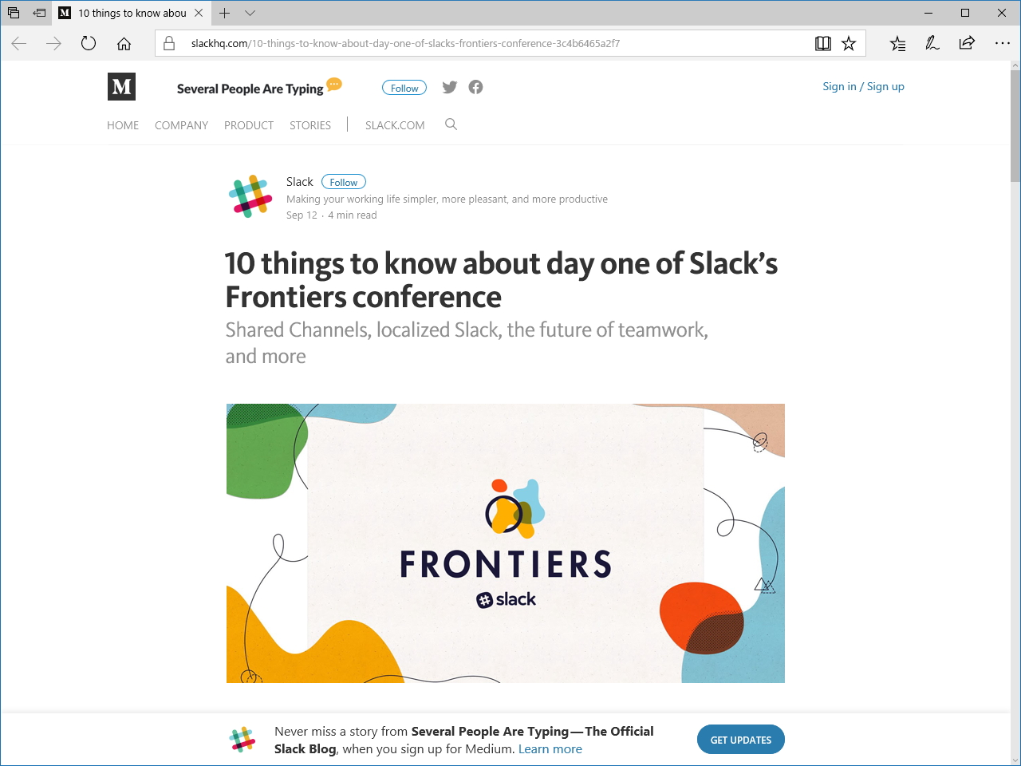Open the Twitter bird icon link
Viewport: 1021px width, 766px height.
click(450, 87)
